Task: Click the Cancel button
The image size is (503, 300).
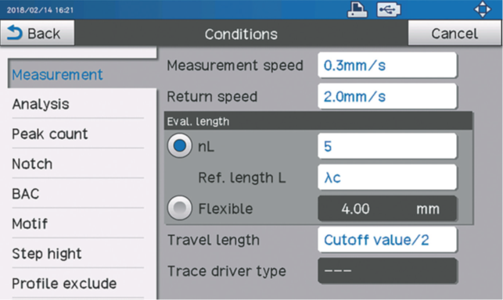Action: [454, 33]
